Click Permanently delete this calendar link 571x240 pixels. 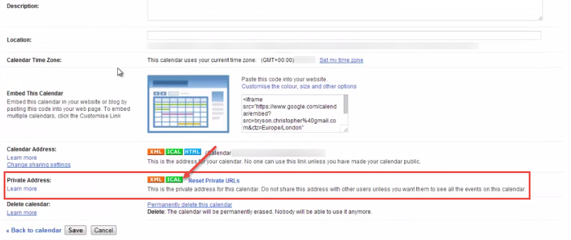[190, 204]
